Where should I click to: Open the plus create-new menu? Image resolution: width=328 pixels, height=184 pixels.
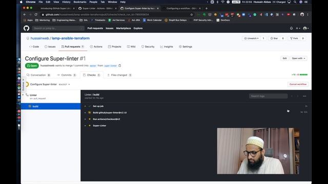click(298, 28)
